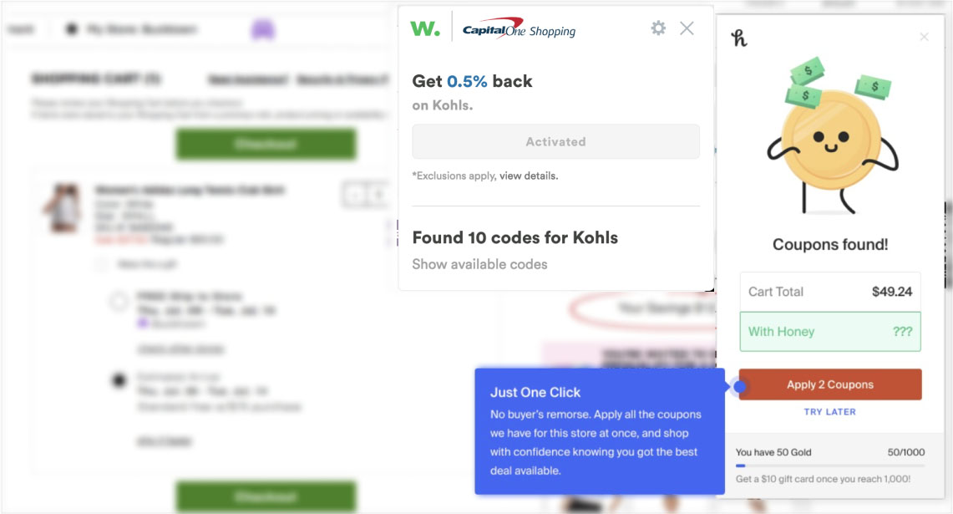Image resolution: width=953 pixels, height=514 pixels.
Task: Click the Honey Gold progress bar
Action: click(x=830, y=466)
